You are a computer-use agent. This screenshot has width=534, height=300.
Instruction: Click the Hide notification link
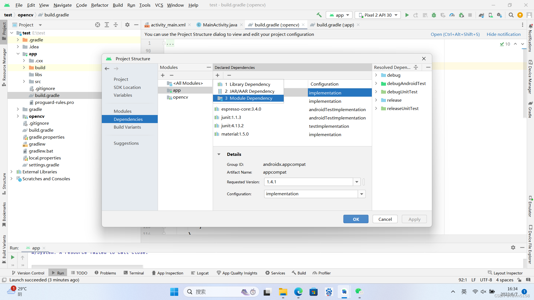503,34
